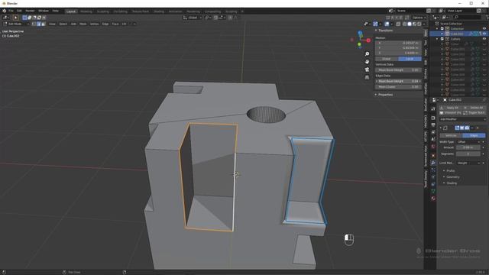The image size is (489, 275).
Task: Select the Global coordinate button
Action: pyautogui.click(x=387, y=59)
